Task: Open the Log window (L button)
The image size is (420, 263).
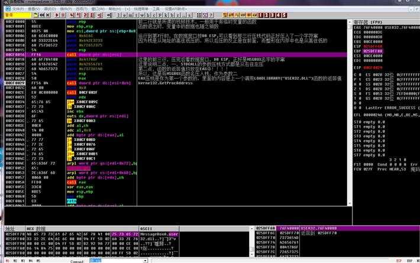Action: 119,15
